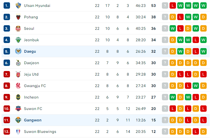Click Gwangju FC's green W form badge

coord(196,86)
